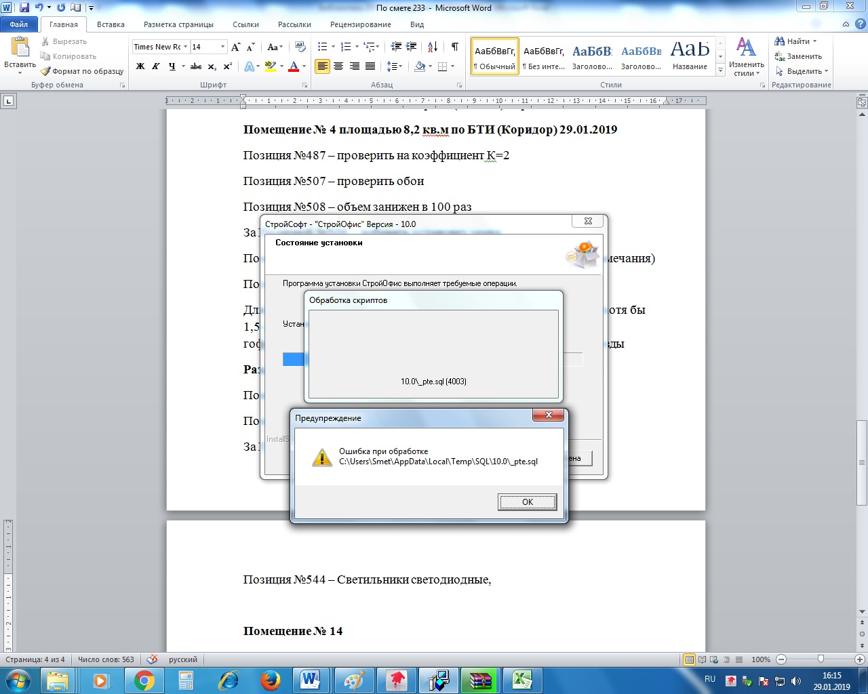Viewport: 868px width, 694px height.
Task: Toggle paragraph marks display (¶)
Action: (454, 47)
